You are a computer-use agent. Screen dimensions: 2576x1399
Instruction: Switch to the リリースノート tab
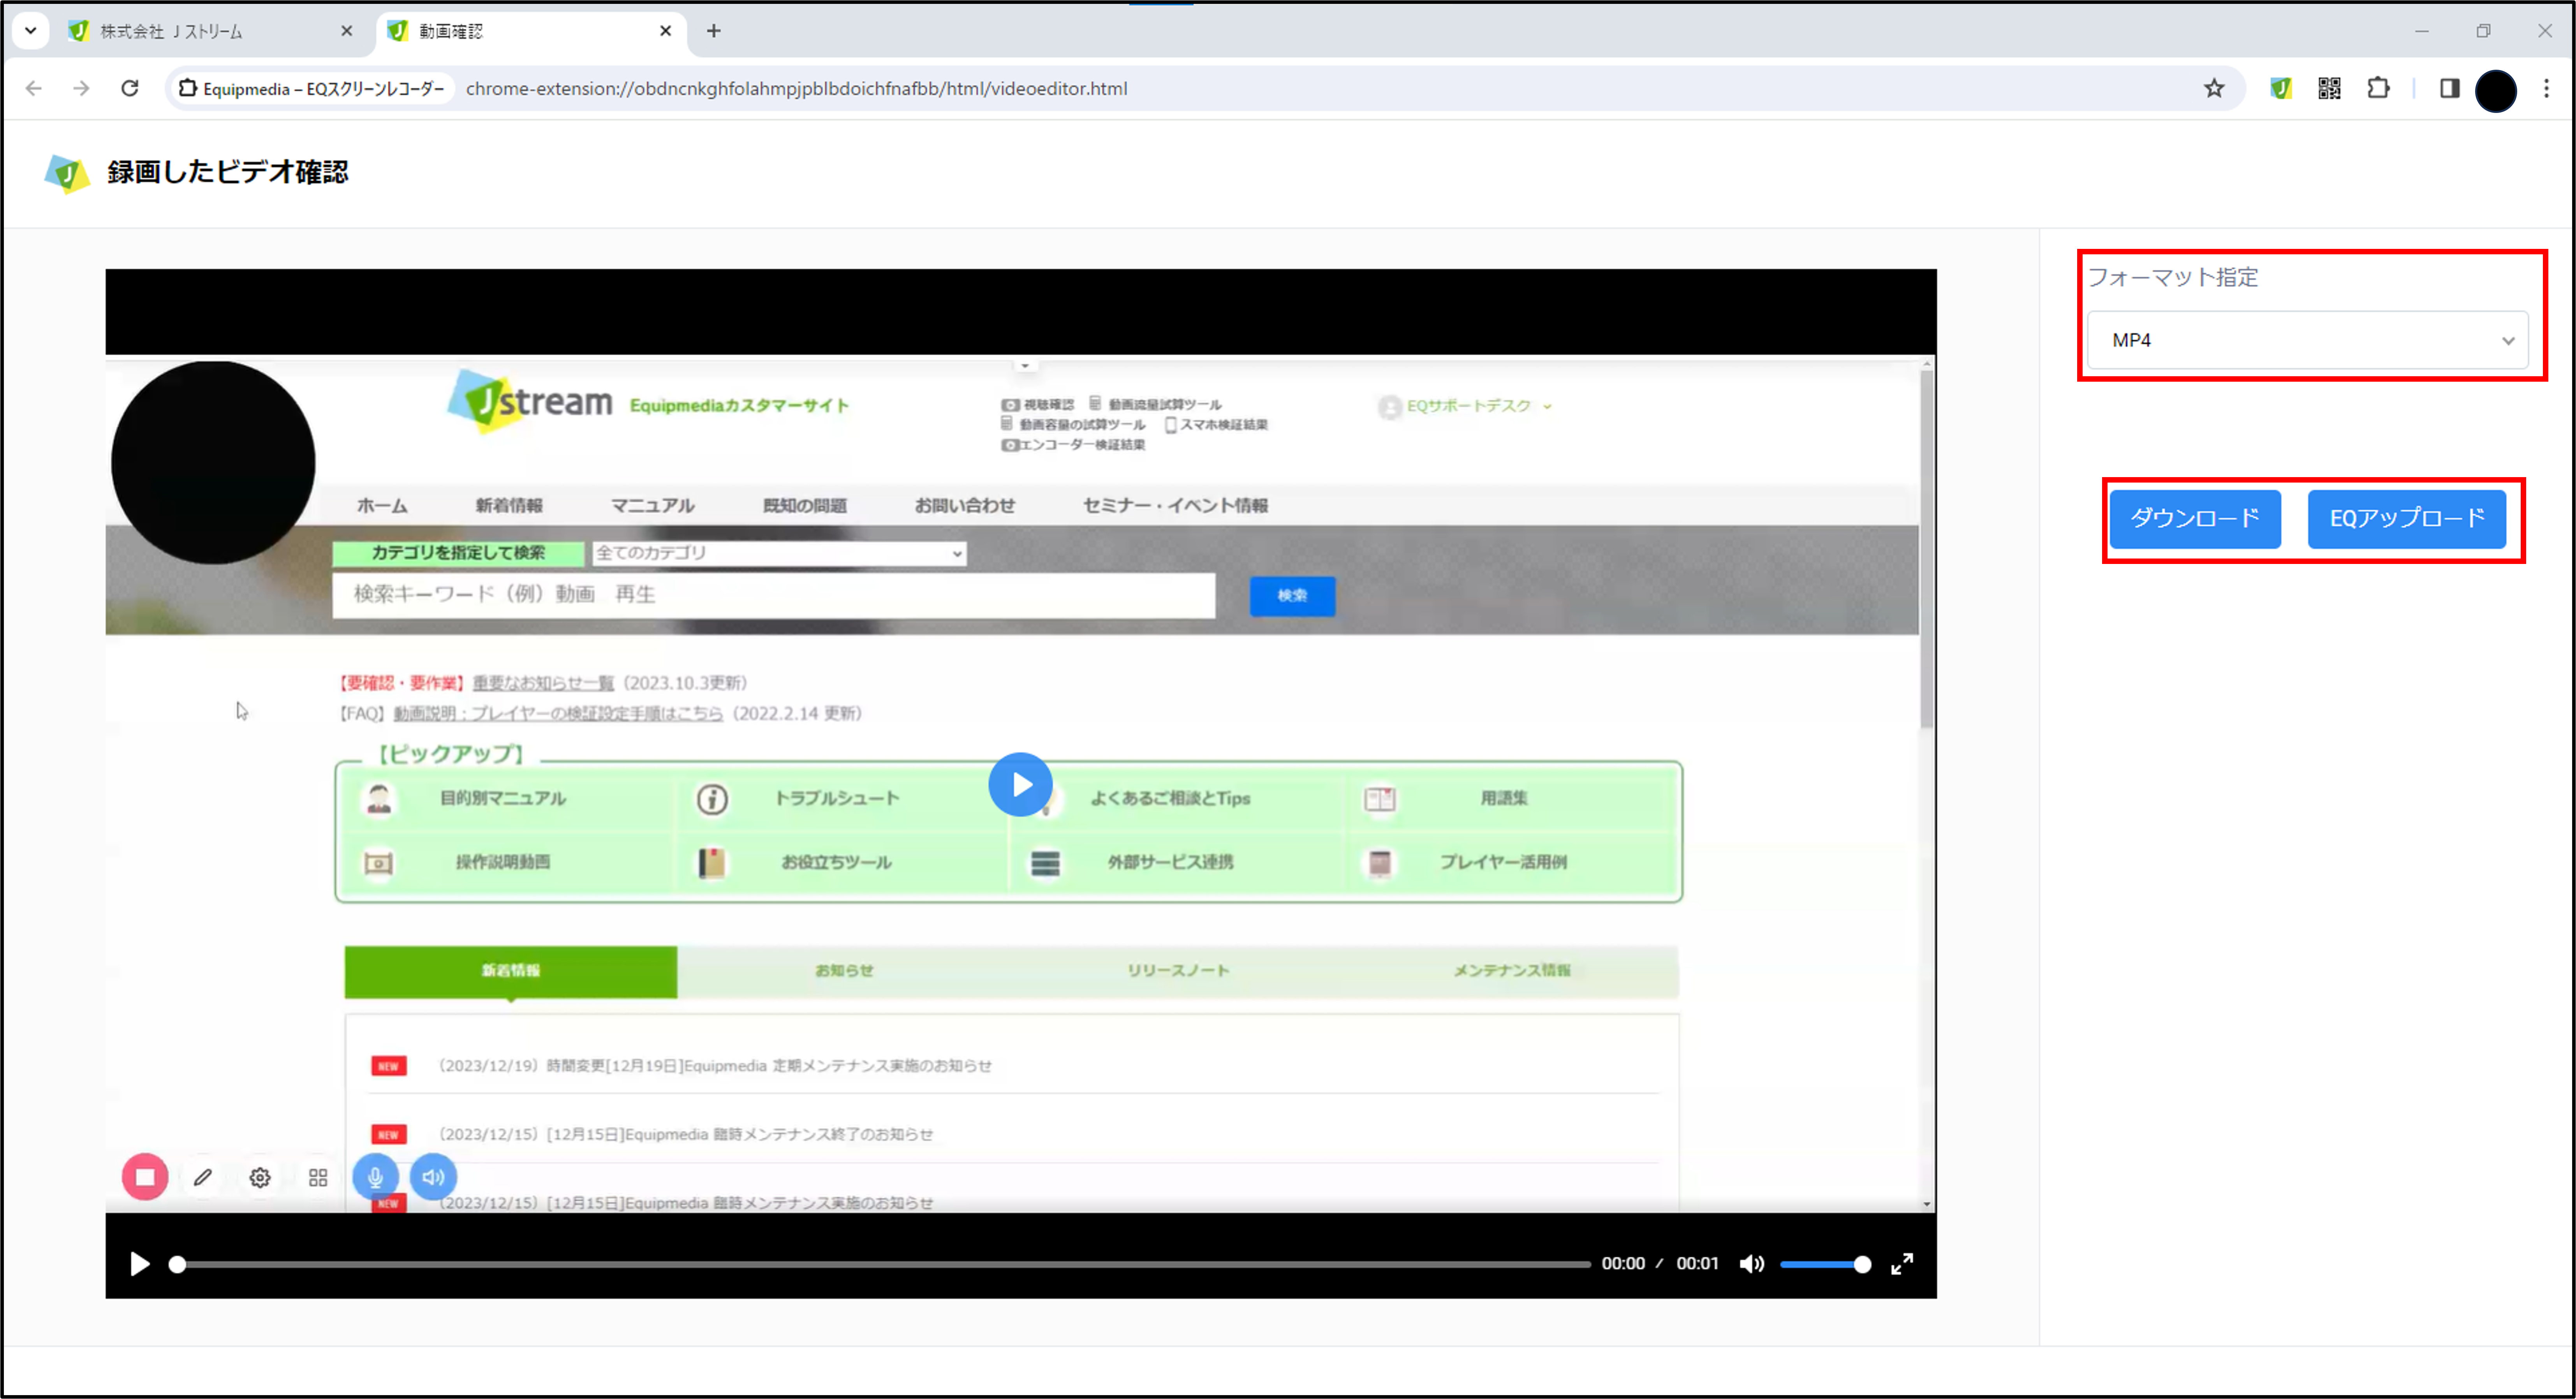click(1178, 971)
